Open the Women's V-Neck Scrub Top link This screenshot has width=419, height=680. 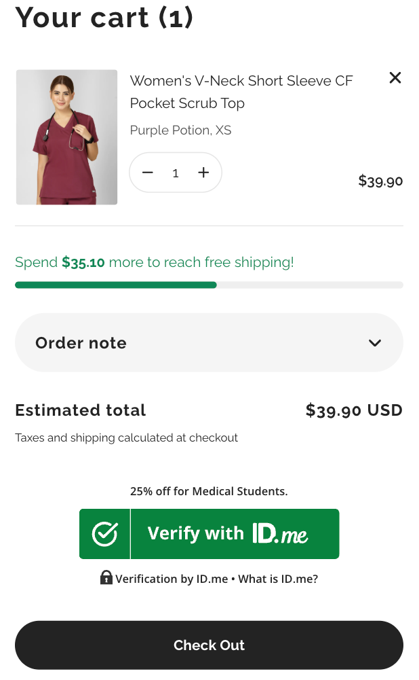pos(241,92)
